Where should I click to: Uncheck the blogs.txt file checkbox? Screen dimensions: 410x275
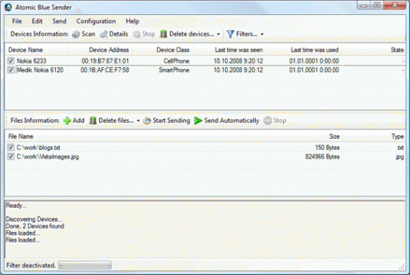(x=10, y=148)
